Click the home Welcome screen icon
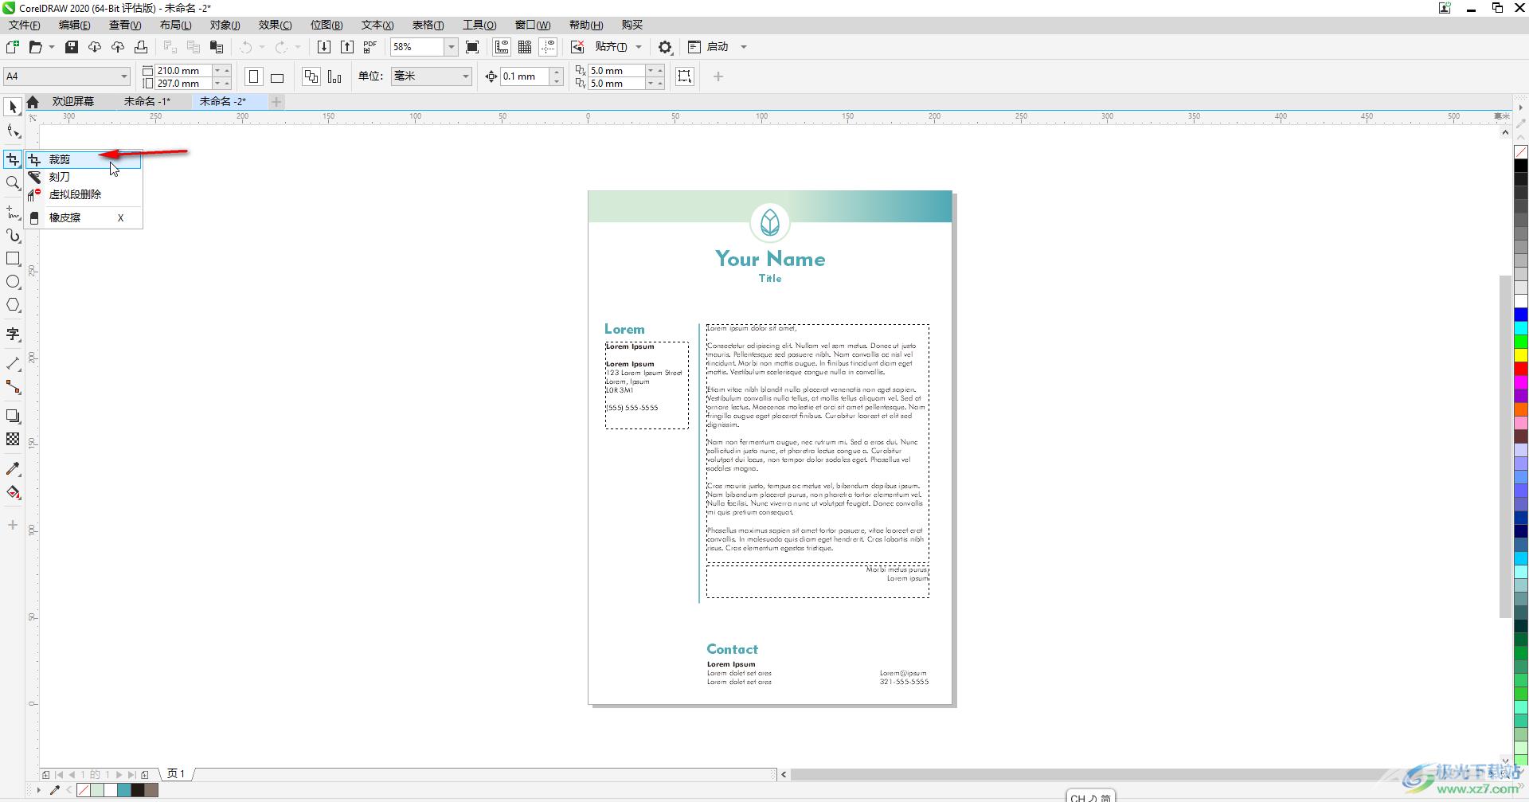The width and height of the screenshot is (1529, 802). (x=33, y=102)
